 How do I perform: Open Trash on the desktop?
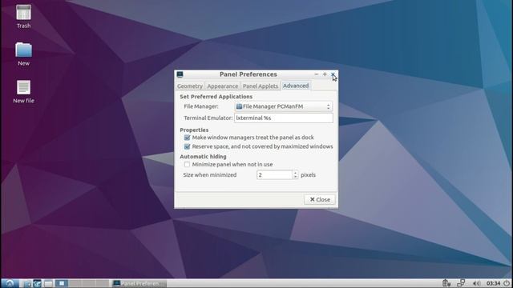[x=23, y=16]
